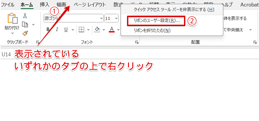Click the Paste clipboard icon
Image resolution: width=259 pixels, height=121 pixels.
(12, 18)
